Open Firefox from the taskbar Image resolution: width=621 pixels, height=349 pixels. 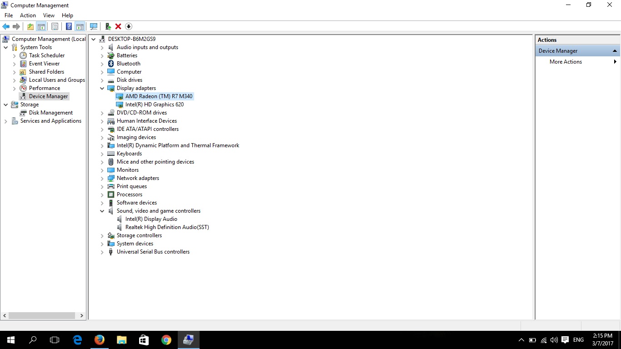click(99, 340)
